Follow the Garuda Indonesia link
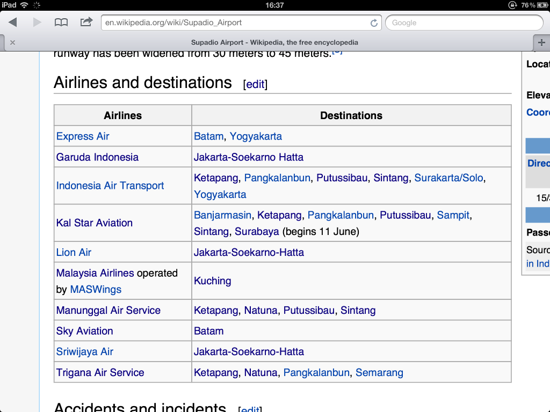 [97, 157]
